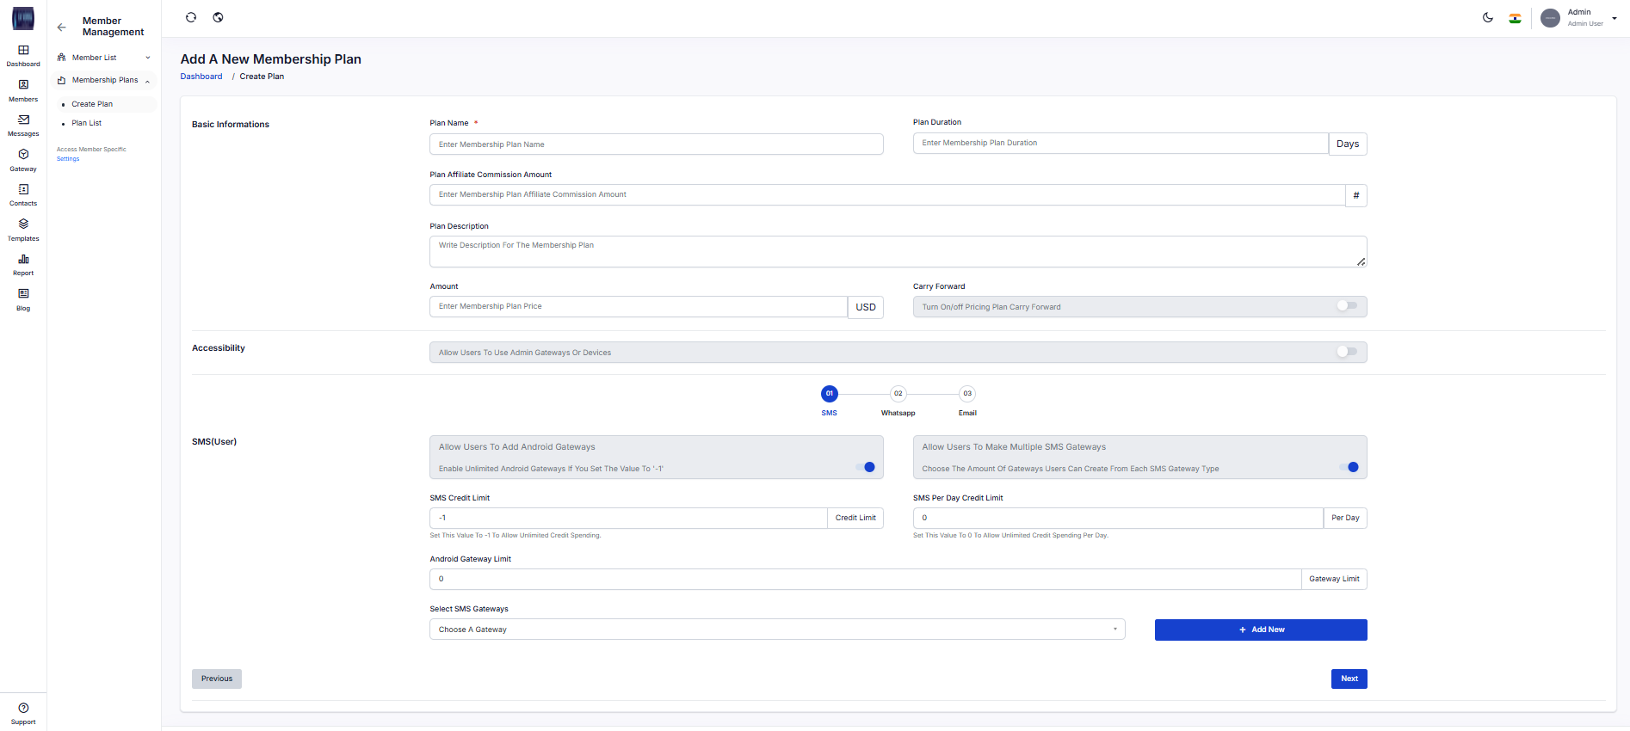
Task: Click the Plan Name input field
Action: (656, 144)
